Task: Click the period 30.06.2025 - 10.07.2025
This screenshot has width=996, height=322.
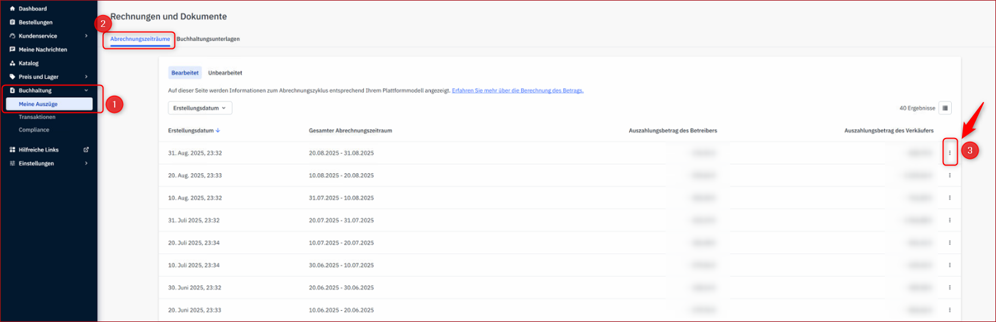Action: click(x=341, y=265)
